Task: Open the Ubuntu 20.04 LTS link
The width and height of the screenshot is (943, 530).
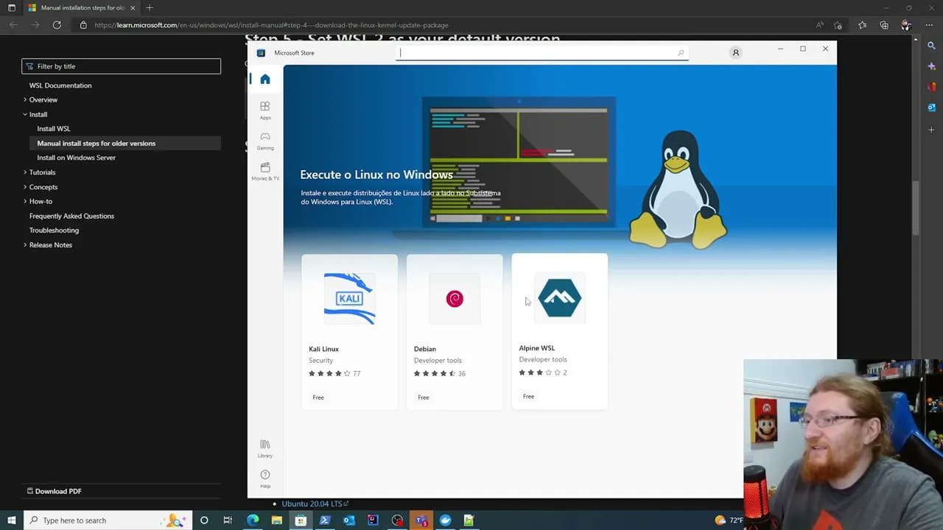Action: [312, 504]
